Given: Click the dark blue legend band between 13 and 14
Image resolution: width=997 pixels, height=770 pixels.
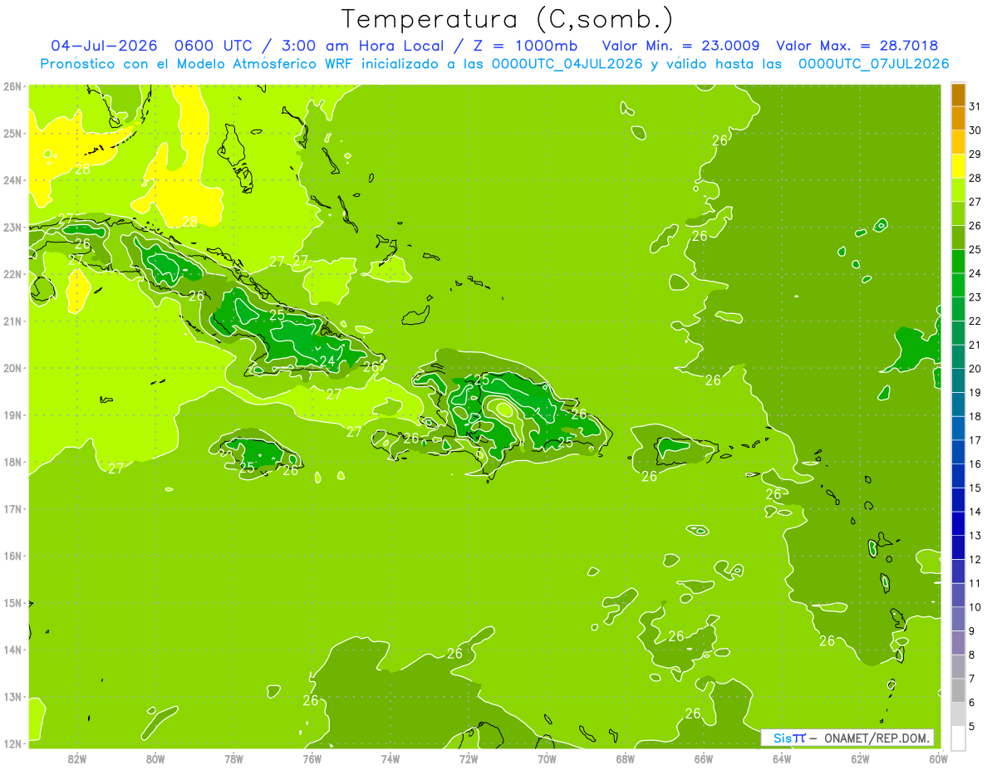Looking at the screenshot, I should click(x=958, y=523).
